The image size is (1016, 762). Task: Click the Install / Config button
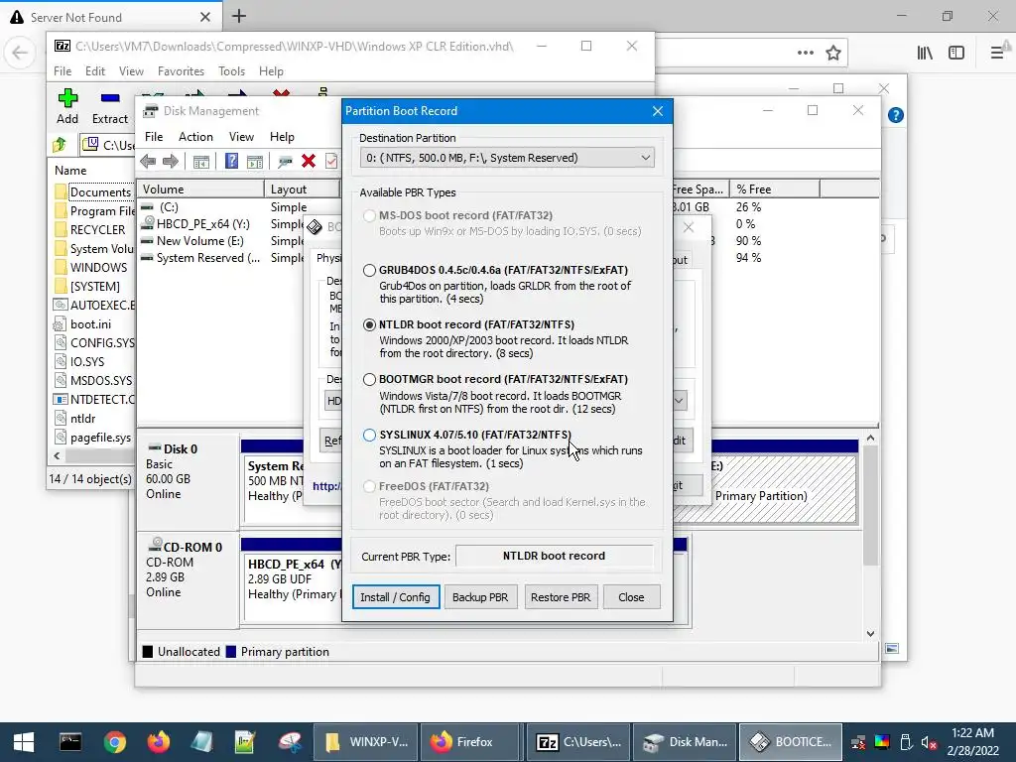tap(395, 596)
